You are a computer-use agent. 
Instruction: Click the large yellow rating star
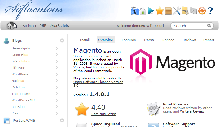(82, 109)
